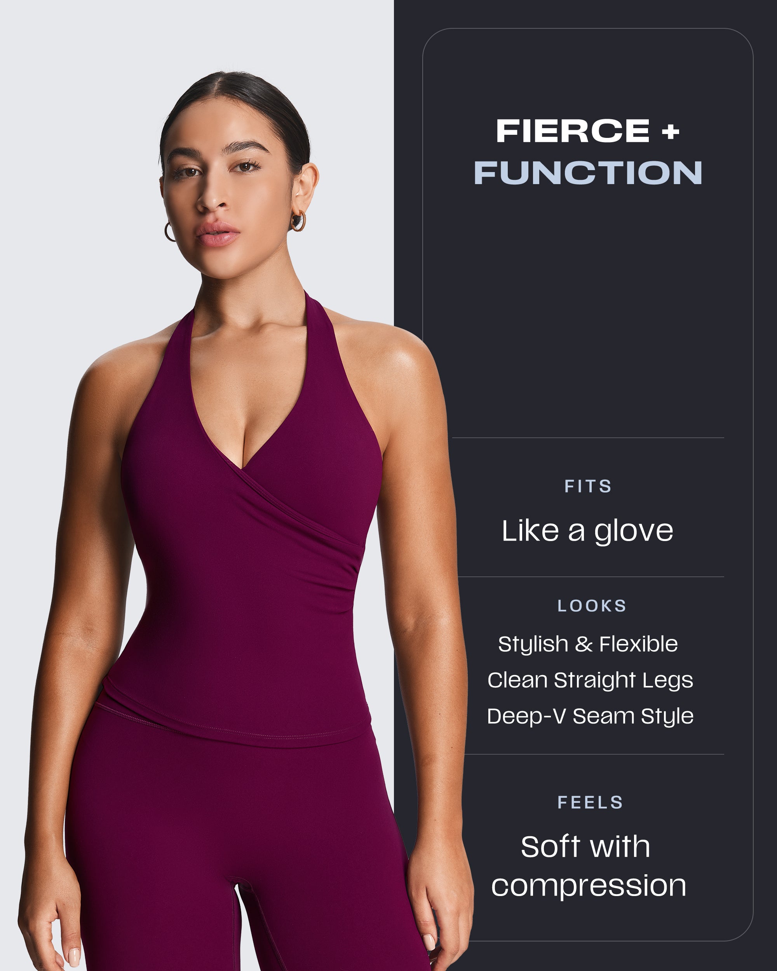
Task: Click the "Stylish & Flexible" line
Action: point(588,644)
